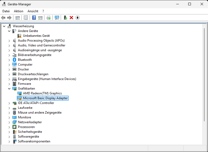Screen dimensions: 208x152
Task: Collapse the Wasserheizung root node
Action: (x=4, y=26)
